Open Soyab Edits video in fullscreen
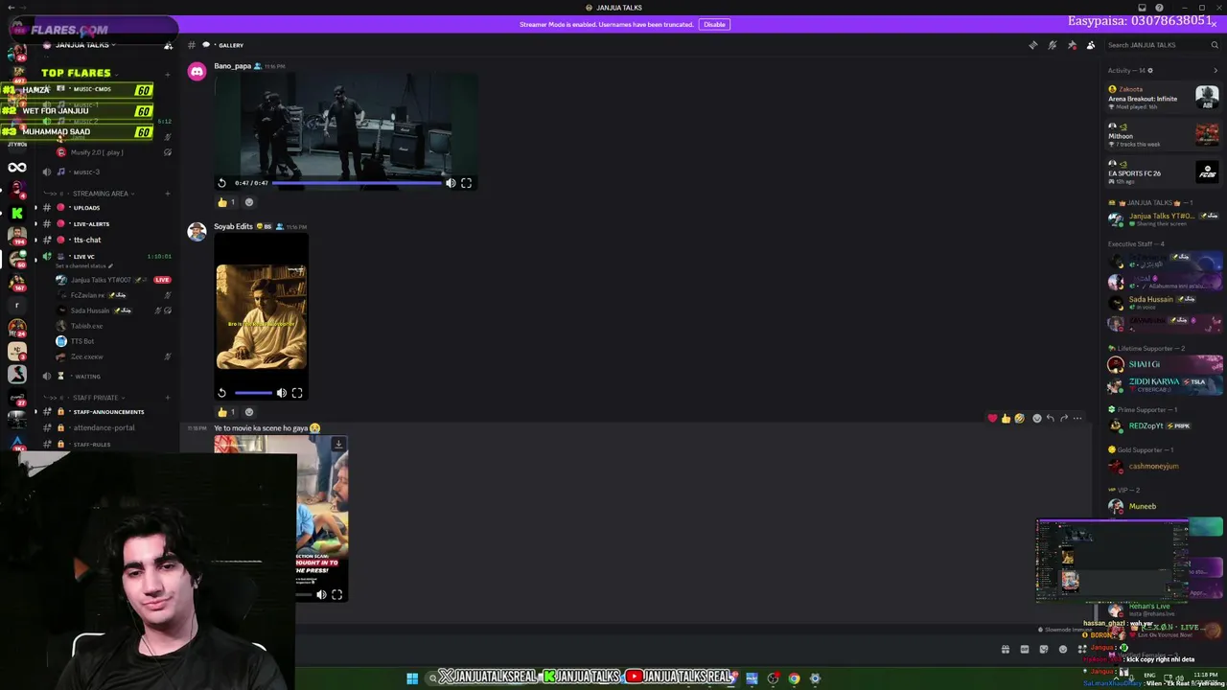Image resolution: width=1227 pixels, height=690 pixels. [x=297, y=393]
